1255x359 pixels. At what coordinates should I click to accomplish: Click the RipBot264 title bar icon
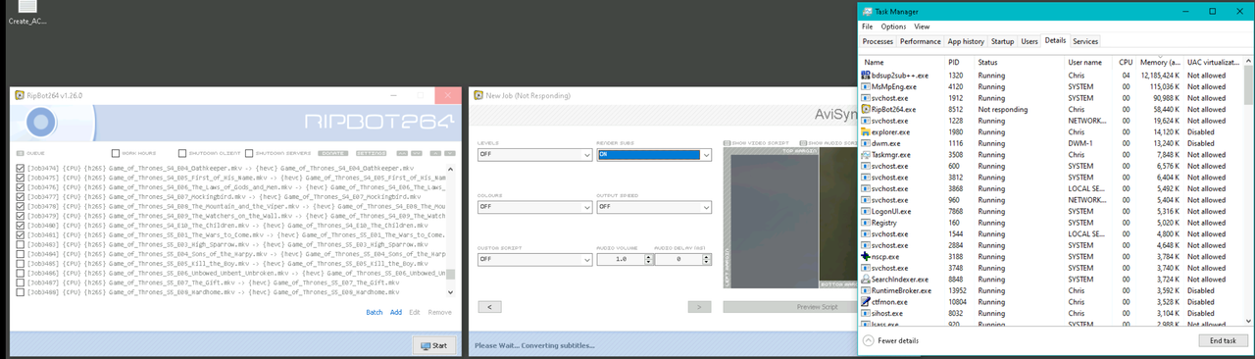coord(21,95)
